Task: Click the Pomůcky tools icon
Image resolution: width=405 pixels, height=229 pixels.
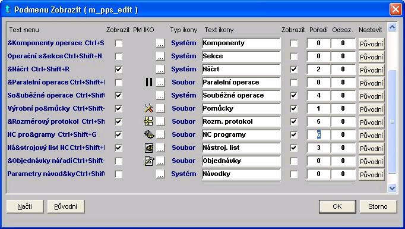Action: tap(149, 108)
